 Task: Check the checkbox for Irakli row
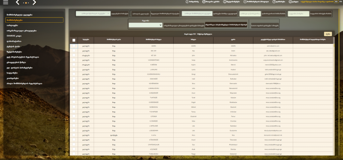[74, 78]
